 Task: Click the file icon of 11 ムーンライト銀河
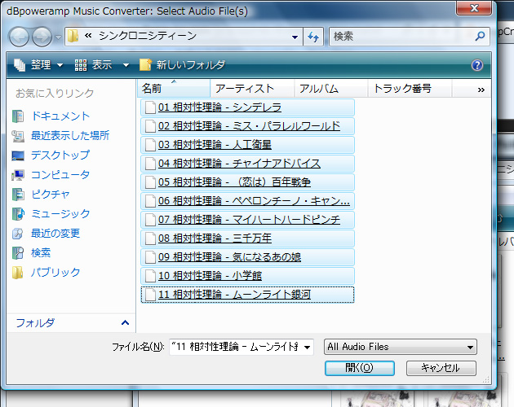coord(150,295)
